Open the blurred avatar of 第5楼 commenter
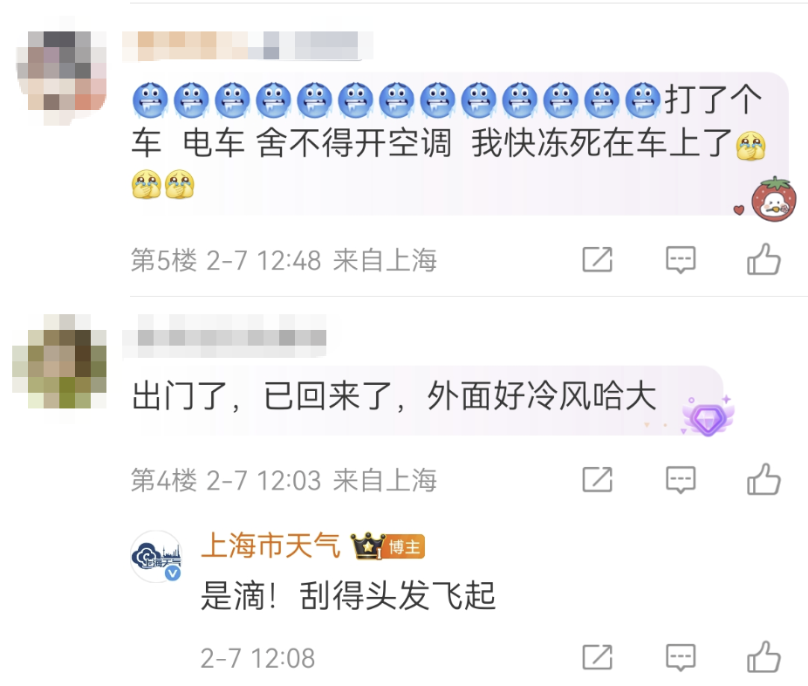The width and height of the screenshot is (808, 686). pos(62,72)
